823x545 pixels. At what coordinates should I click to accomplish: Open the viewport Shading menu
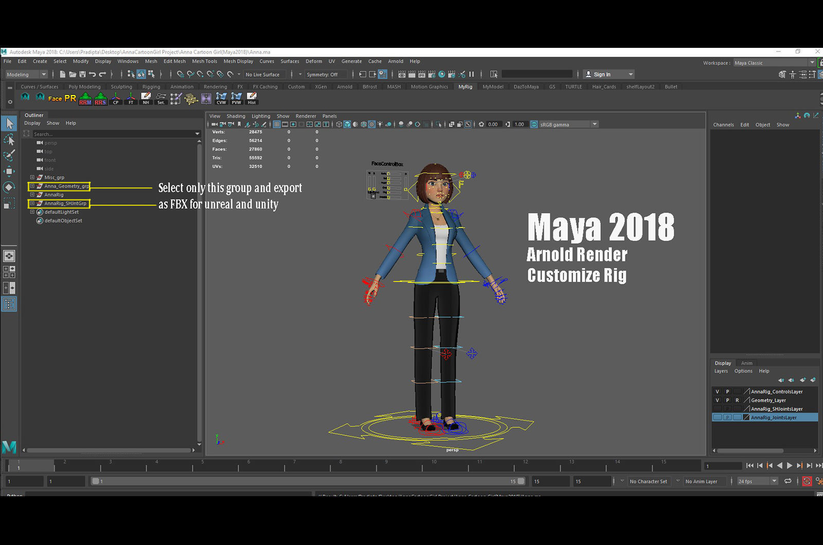[236, 116]
